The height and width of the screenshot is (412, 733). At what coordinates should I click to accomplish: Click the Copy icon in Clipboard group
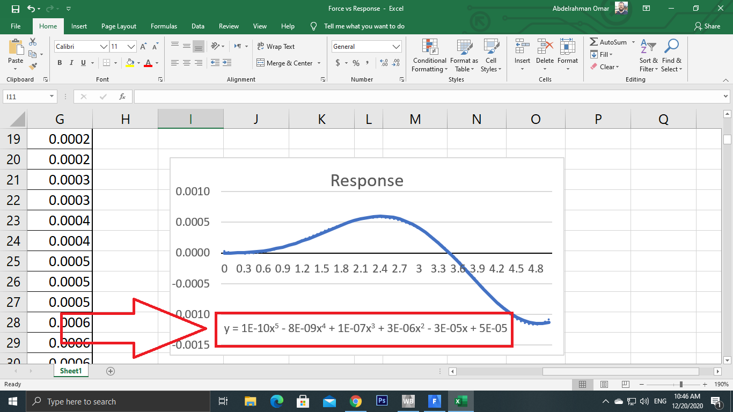coord(33,54)
